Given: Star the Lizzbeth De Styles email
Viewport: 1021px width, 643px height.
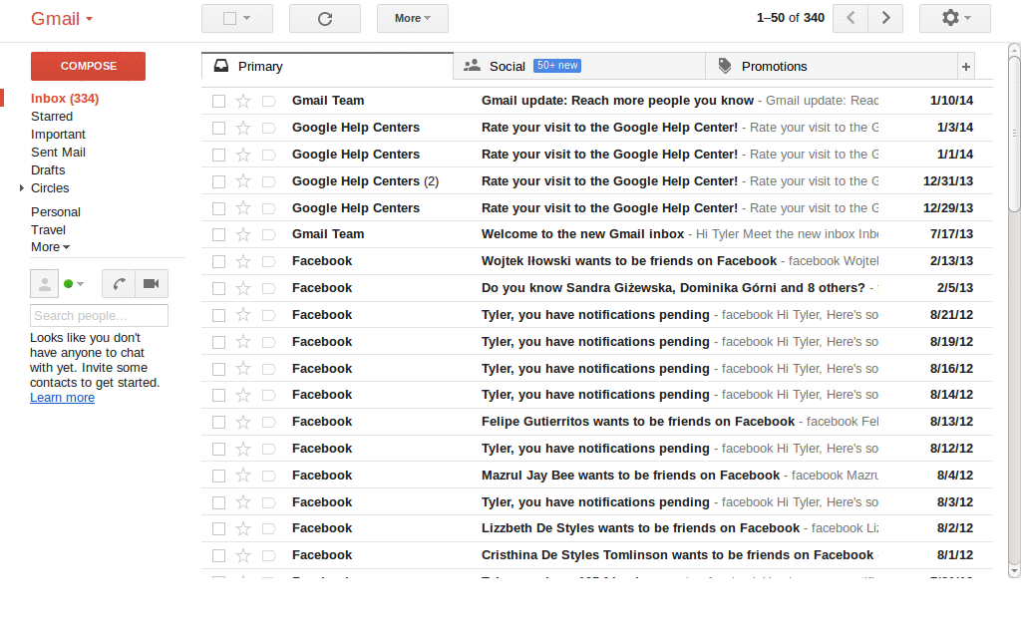Looking at the screenshot, I should (x=243, y=528).
